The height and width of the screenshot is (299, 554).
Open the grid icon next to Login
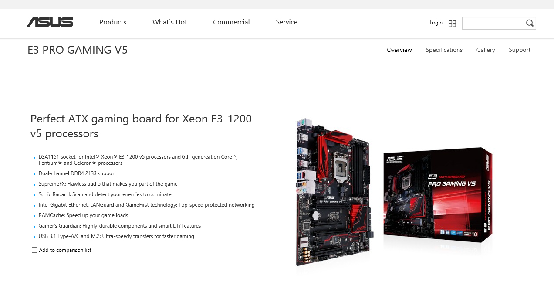(452, 24)
